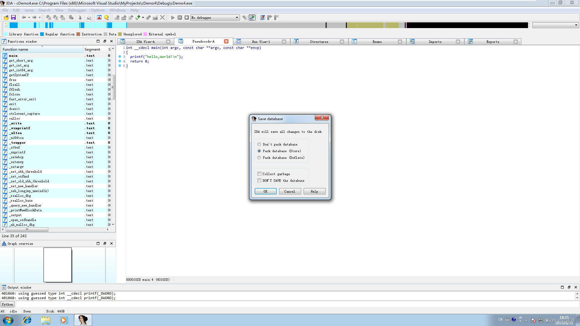This screenshot has height=326, width=580.
Task: Click the green plus structure icon
Action: (138, 18)
